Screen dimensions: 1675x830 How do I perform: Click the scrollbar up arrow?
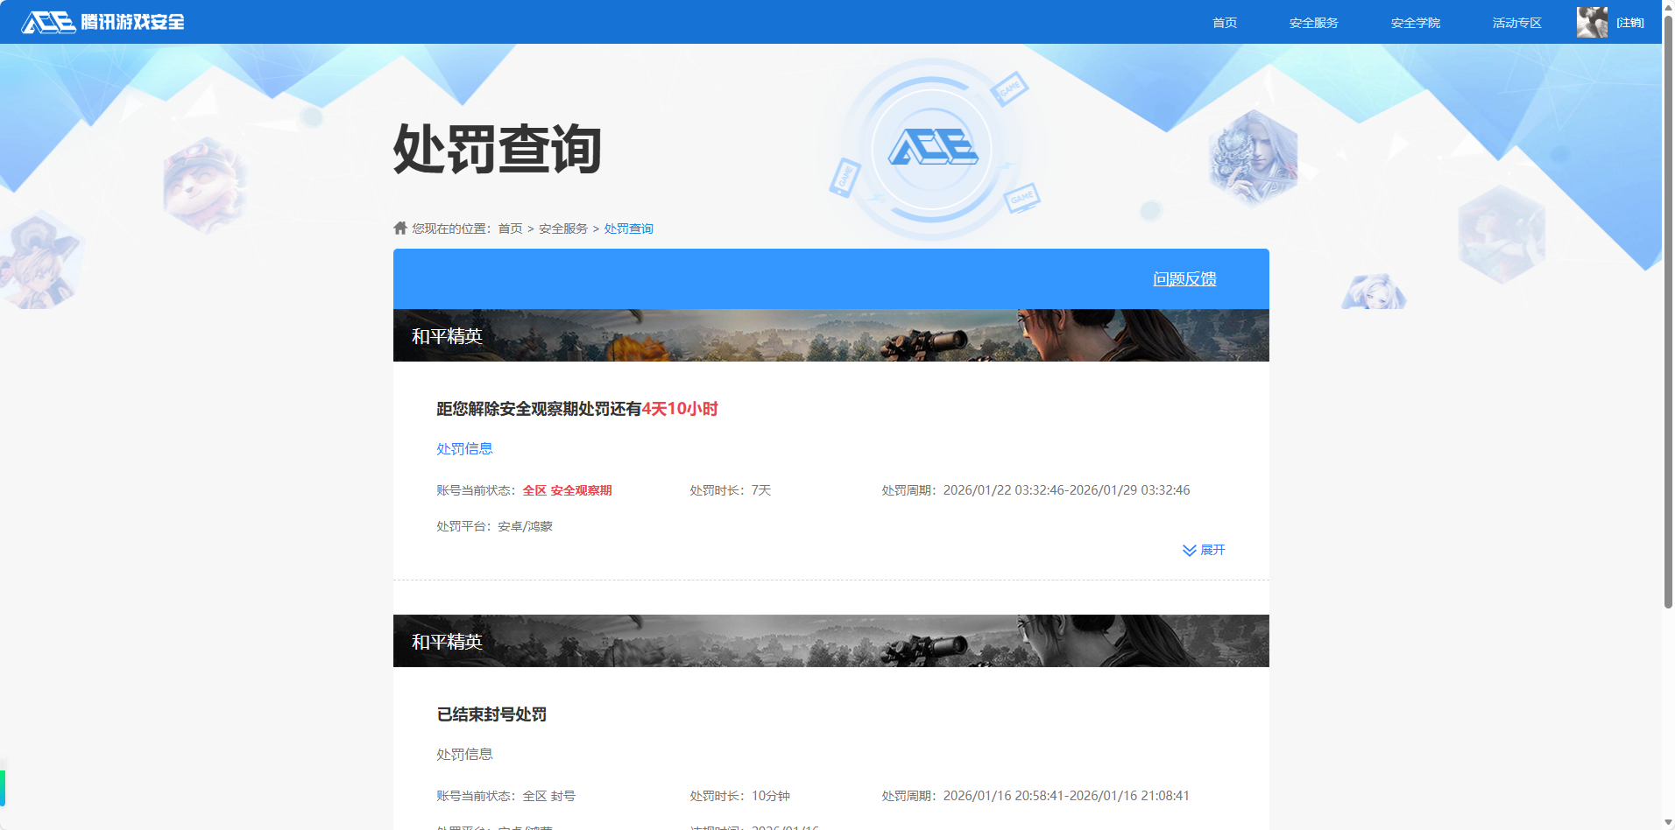coord(1667,7)
